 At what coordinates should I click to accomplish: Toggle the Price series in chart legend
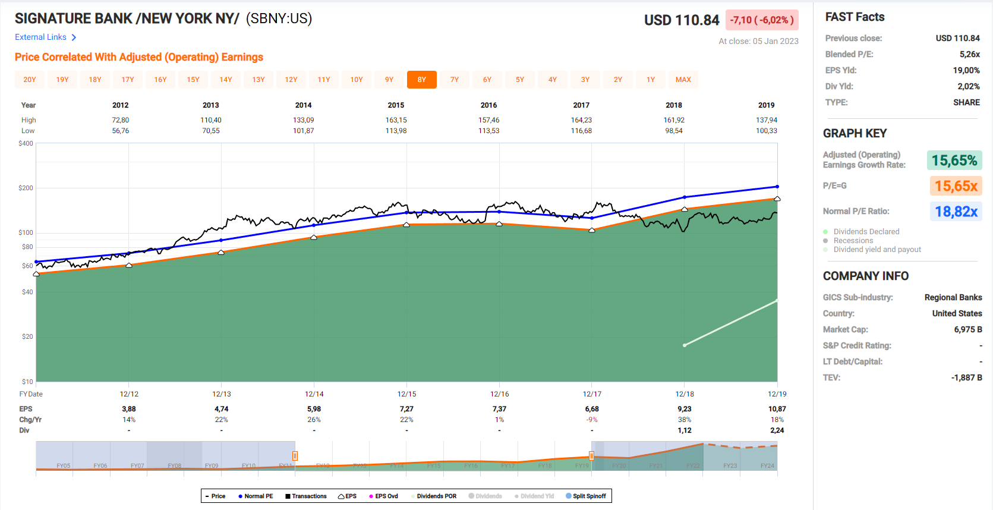click(x=215, y=496)
